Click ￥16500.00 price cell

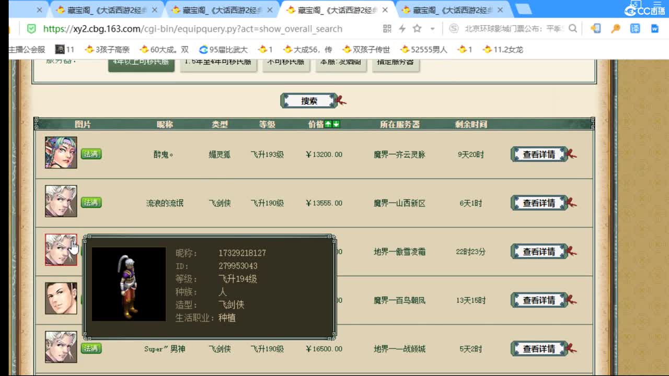[x=324, y=349]
